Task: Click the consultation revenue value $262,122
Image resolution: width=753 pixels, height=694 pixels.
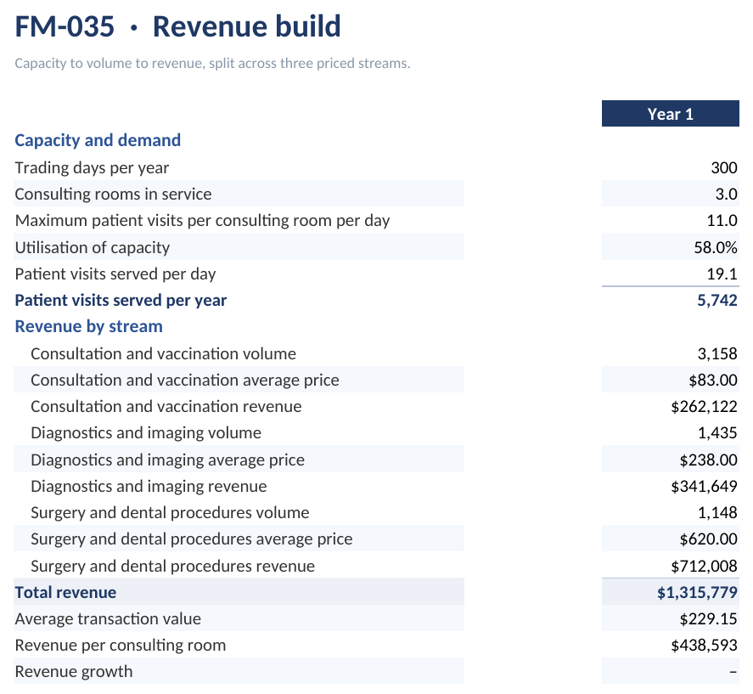Action: pyautogui.click(x=704, y=407)
